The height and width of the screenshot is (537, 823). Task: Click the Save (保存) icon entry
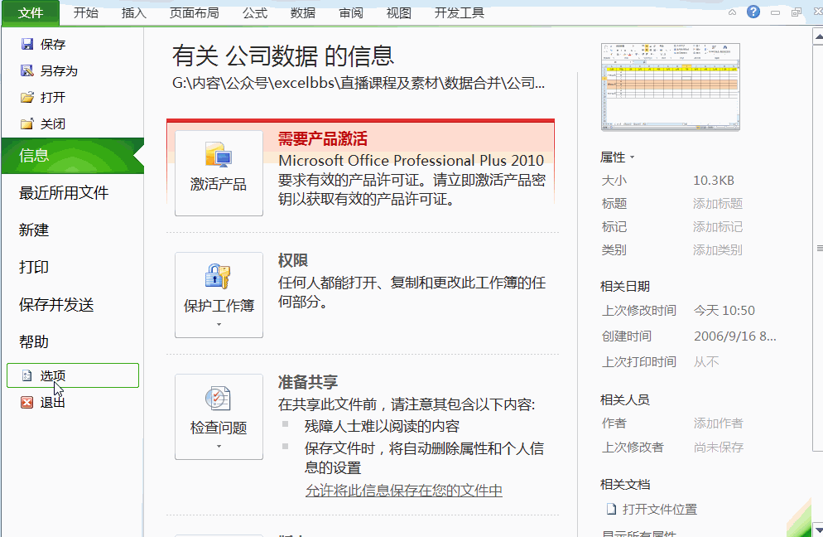(x=43, y=44)
